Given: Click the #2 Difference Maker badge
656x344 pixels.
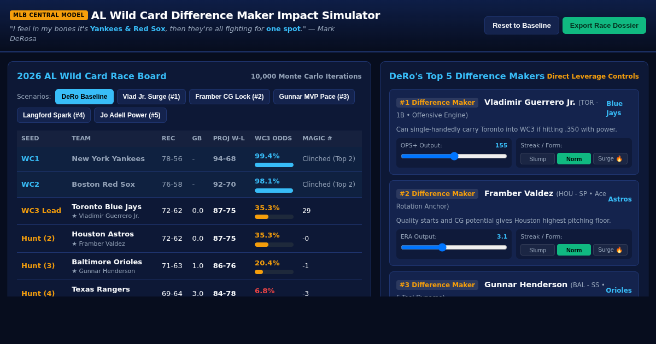Looking at the screenshot, I should tap(437, 194).
